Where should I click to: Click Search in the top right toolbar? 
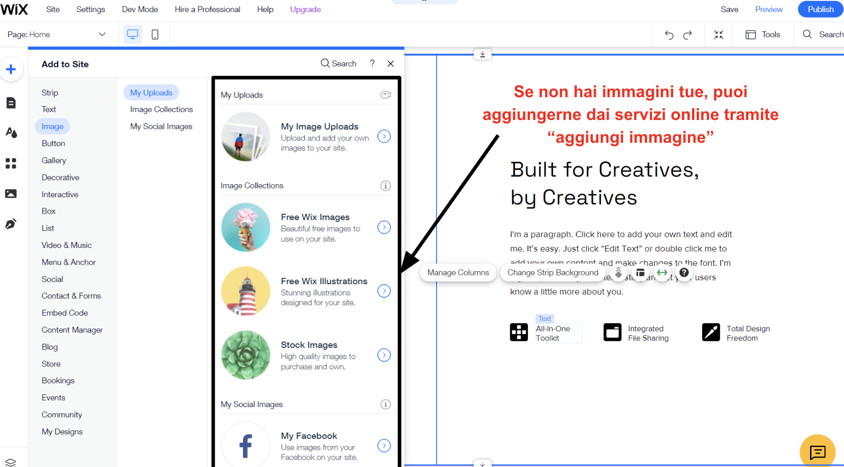coord(823,34)
